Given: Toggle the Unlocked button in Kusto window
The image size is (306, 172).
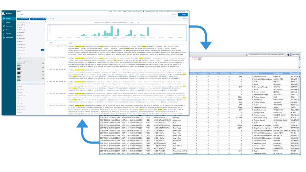Looking at the screenshot, I should (x=295, y=54).
